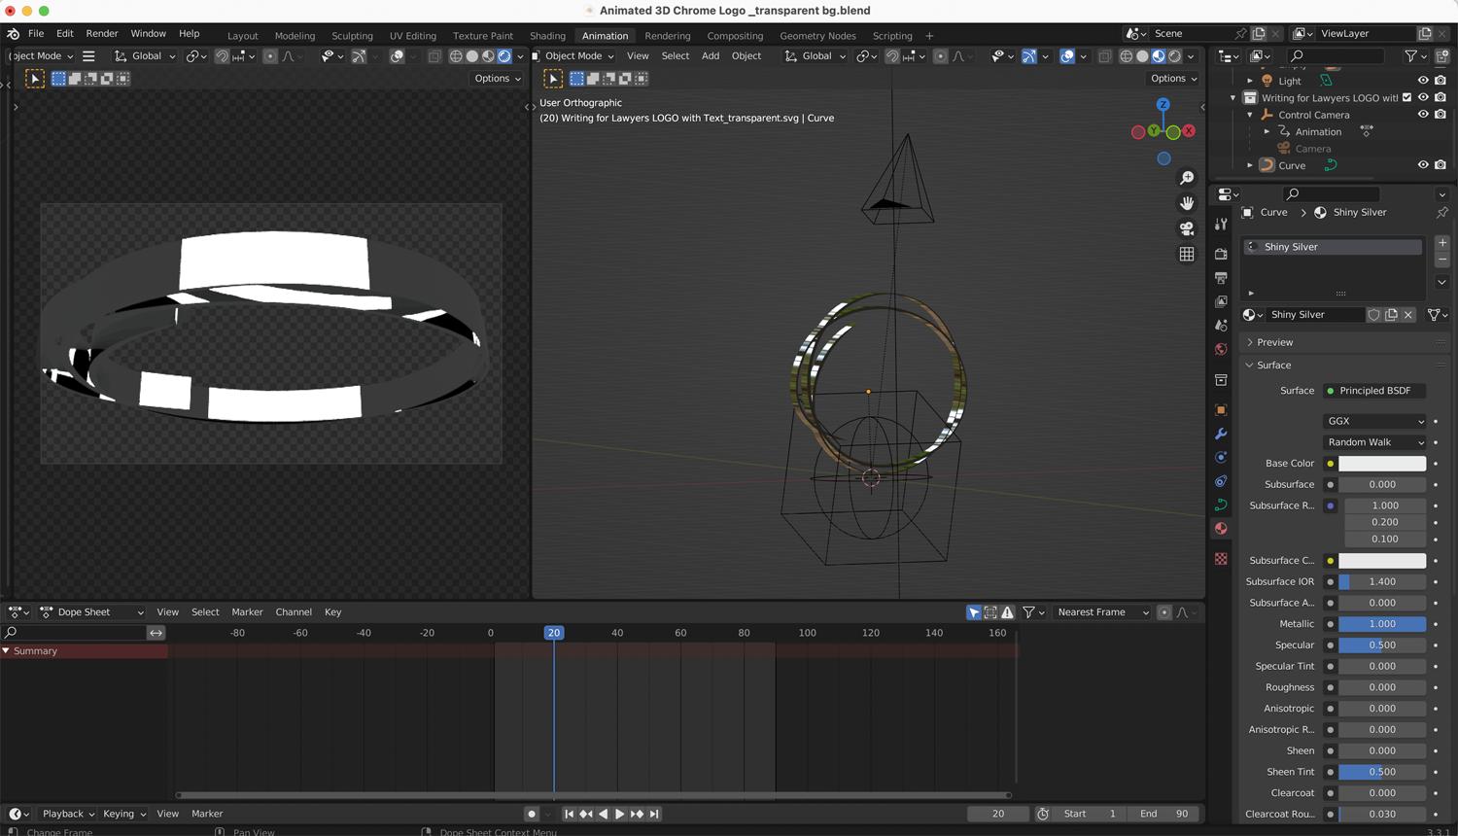
Task: Click the New Material plus button
Action: 1442,243
